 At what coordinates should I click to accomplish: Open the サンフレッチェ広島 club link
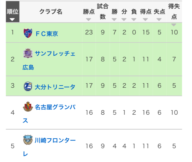(x=51, y=54)
